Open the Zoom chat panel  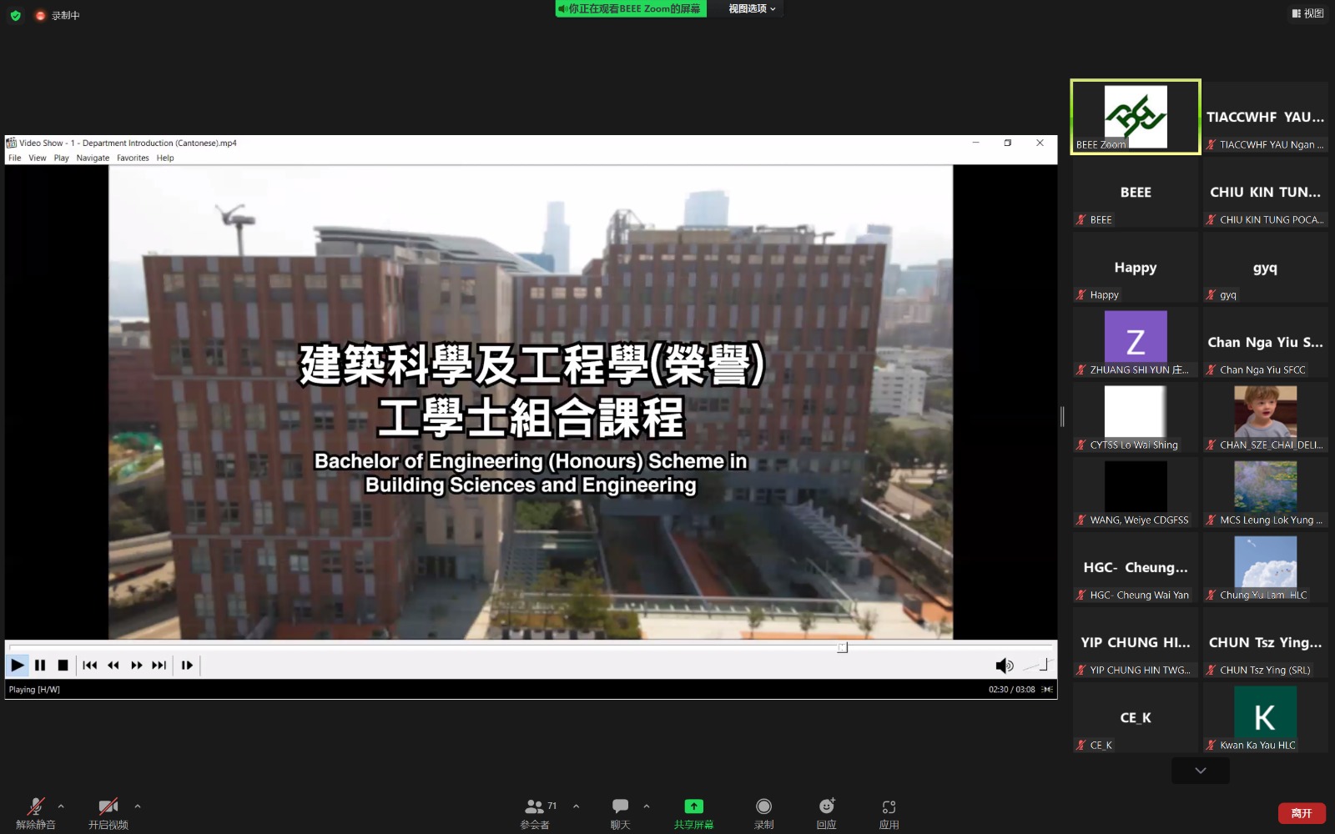[620, 812]
